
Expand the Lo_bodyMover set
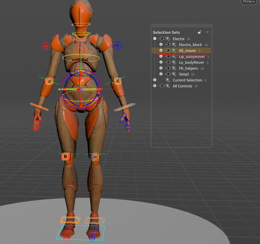click(x=161, y=62)
